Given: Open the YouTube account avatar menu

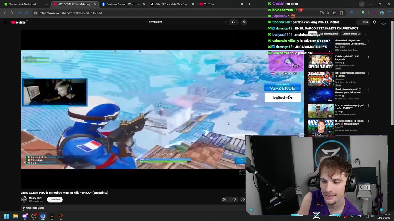Looking at the screenshot, I should tap(384, 22).
